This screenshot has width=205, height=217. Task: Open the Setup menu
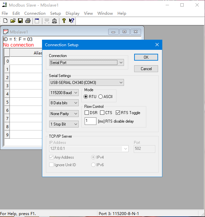55,13
